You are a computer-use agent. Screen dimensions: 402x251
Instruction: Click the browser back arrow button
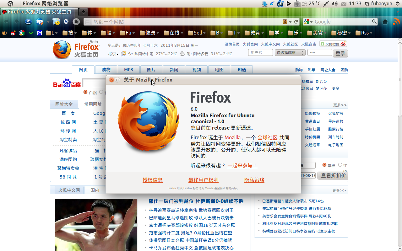(x=6, y=22)
